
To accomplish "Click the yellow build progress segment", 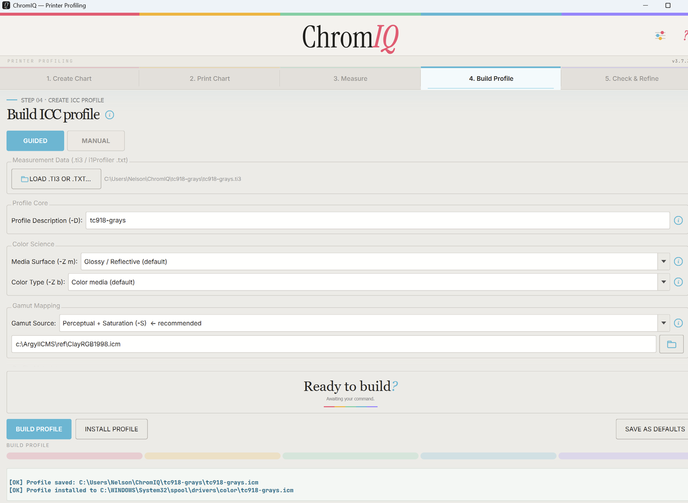I will point(212,456).
